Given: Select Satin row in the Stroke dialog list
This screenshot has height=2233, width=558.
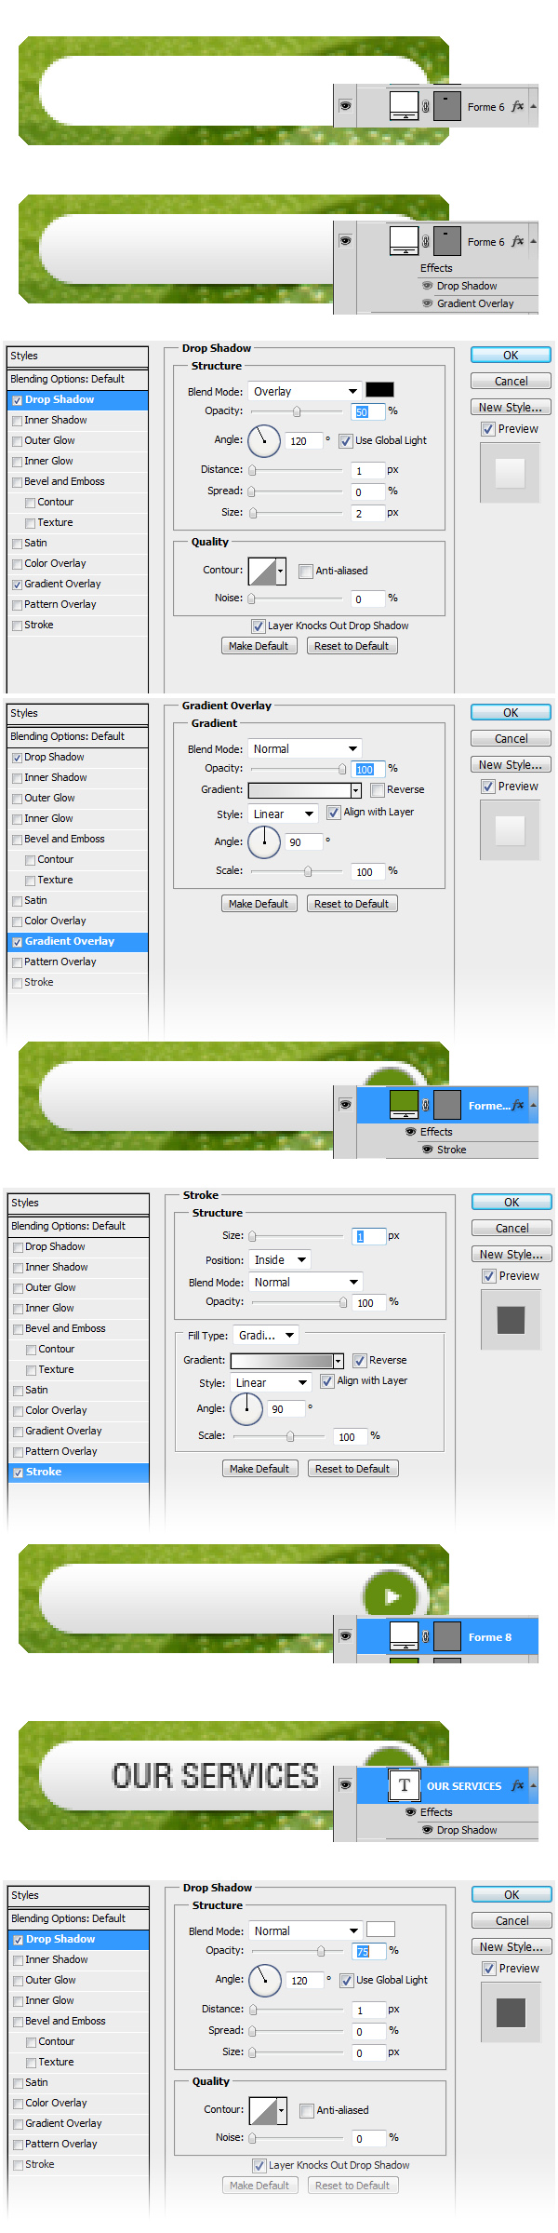Looking at the screenshot, I should (x=78, y=1390).
